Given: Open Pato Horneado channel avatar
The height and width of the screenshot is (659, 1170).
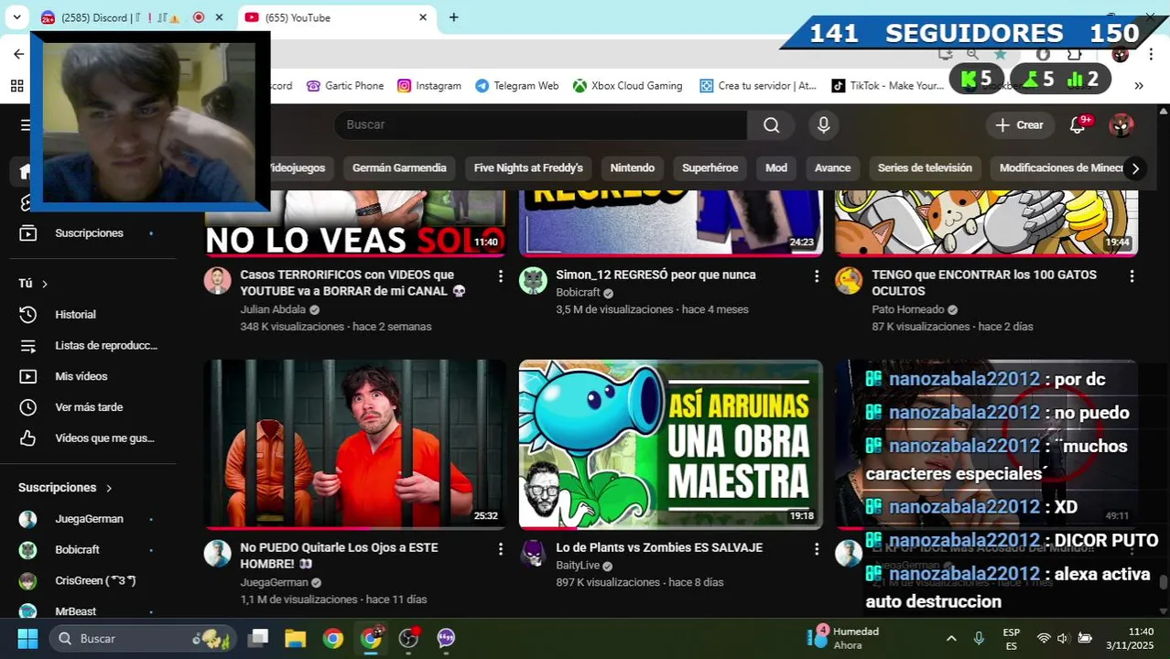Looking at the screenshot, I should (849, 280).
